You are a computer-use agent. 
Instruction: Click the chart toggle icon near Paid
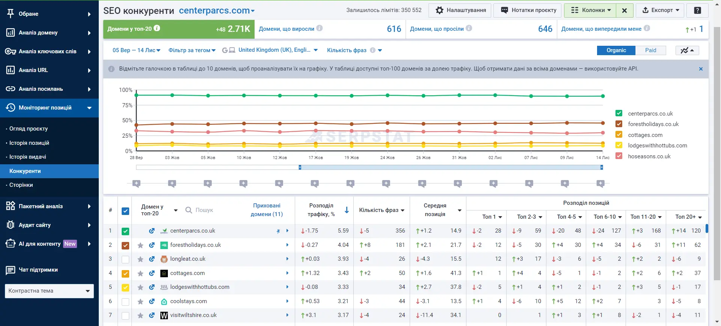[687, 50]
